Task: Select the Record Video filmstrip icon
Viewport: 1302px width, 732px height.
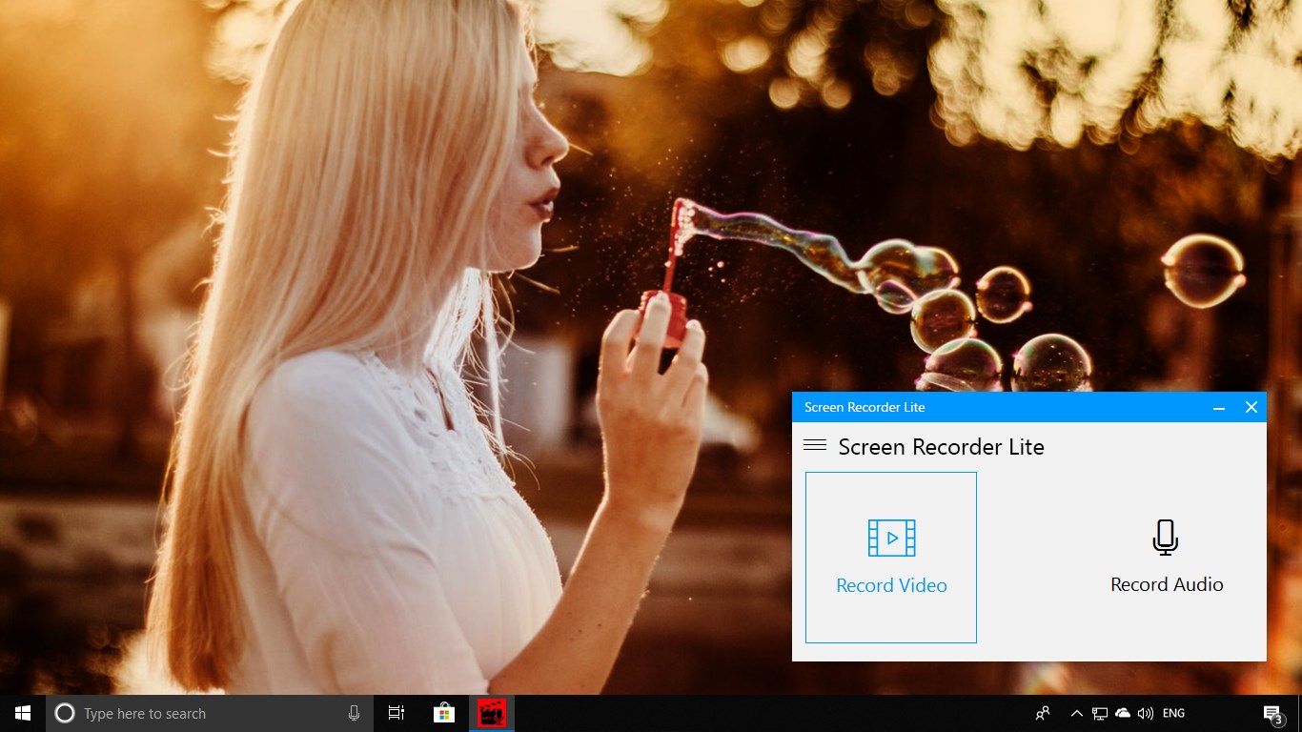Action: [890, 537]
